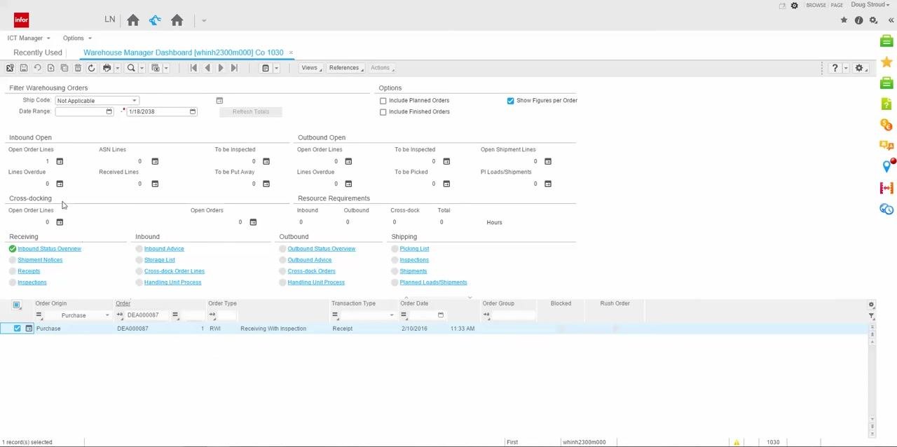Open Received Lines detail icon

pos(155,184)
